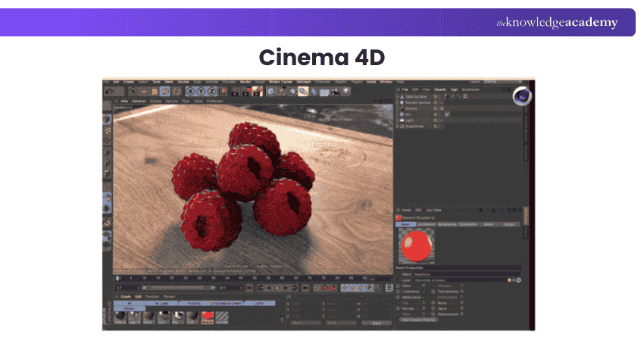Click the timeline ruler at frame 50
The height and width of the screenshot is (341, 644).
(x=255, y=278)
